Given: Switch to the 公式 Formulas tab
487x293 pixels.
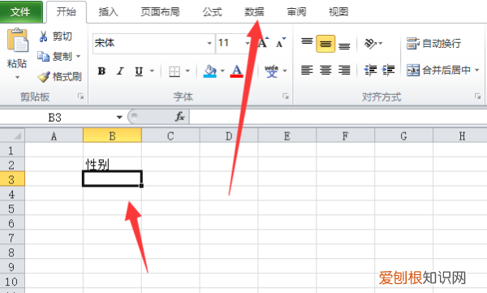Looking at the screenshot, I should [x=212, y=12].
